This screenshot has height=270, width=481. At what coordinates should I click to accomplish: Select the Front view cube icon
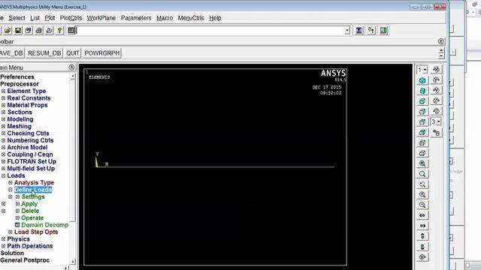click(422, 101)
